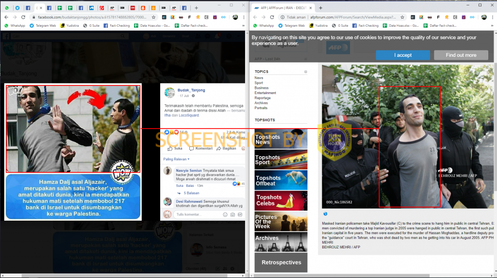
Task: Open Nasryie Semiun commenter profile
Action: [189, 171]
